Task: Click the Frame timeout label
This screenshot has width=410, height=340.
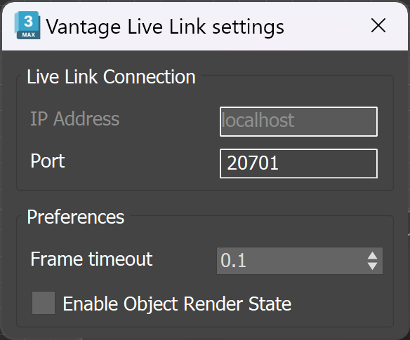Action: (x=91, y=259)
